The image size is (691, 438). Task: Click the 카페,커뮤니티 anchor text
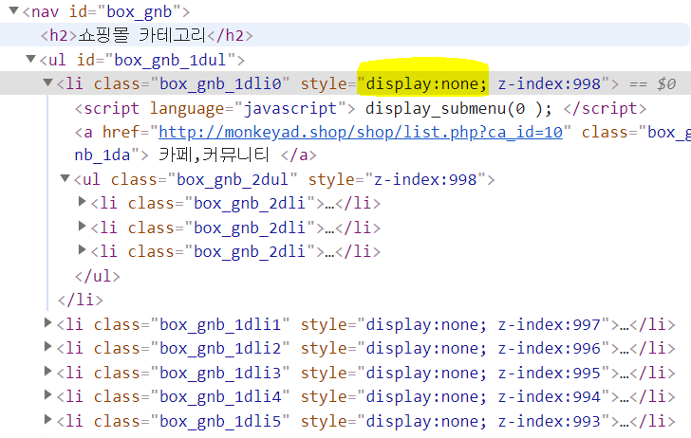point(214,155)
